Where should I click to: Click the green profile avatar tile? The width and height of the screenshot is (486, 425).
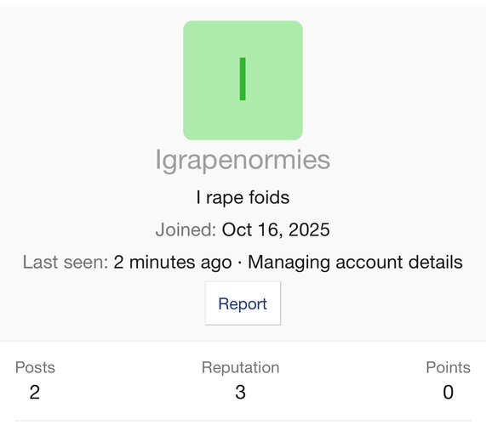pyautogui.click(x=243, y=81)
